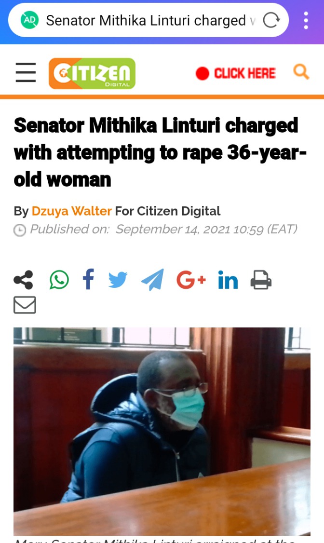The height and width of the screenshot is (543, 324).
Task: Select the article headline text
Action: [x=160, y=152]
